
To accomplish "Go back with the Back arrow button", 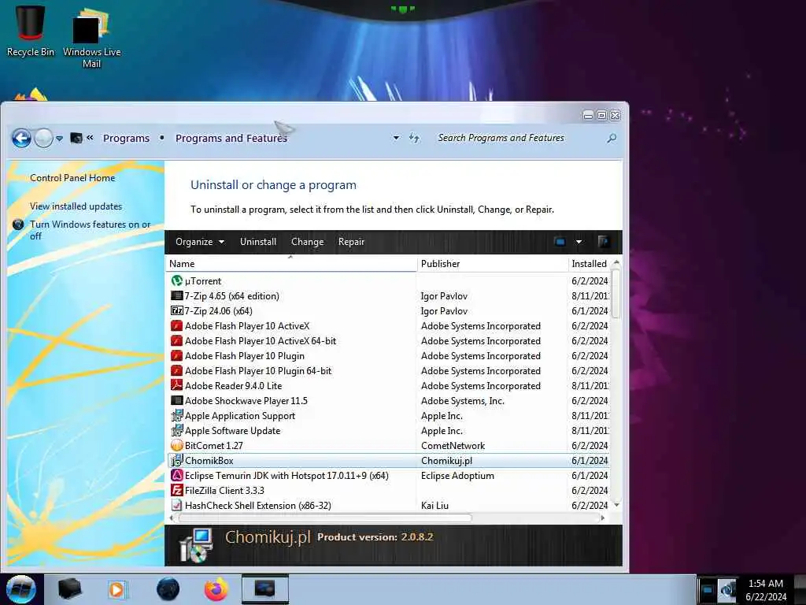I will tap(21, 138).
